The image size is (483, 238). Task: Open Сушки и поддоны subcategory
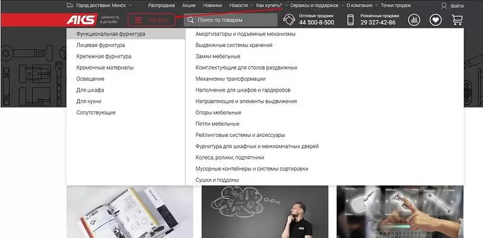pos(217,180)
